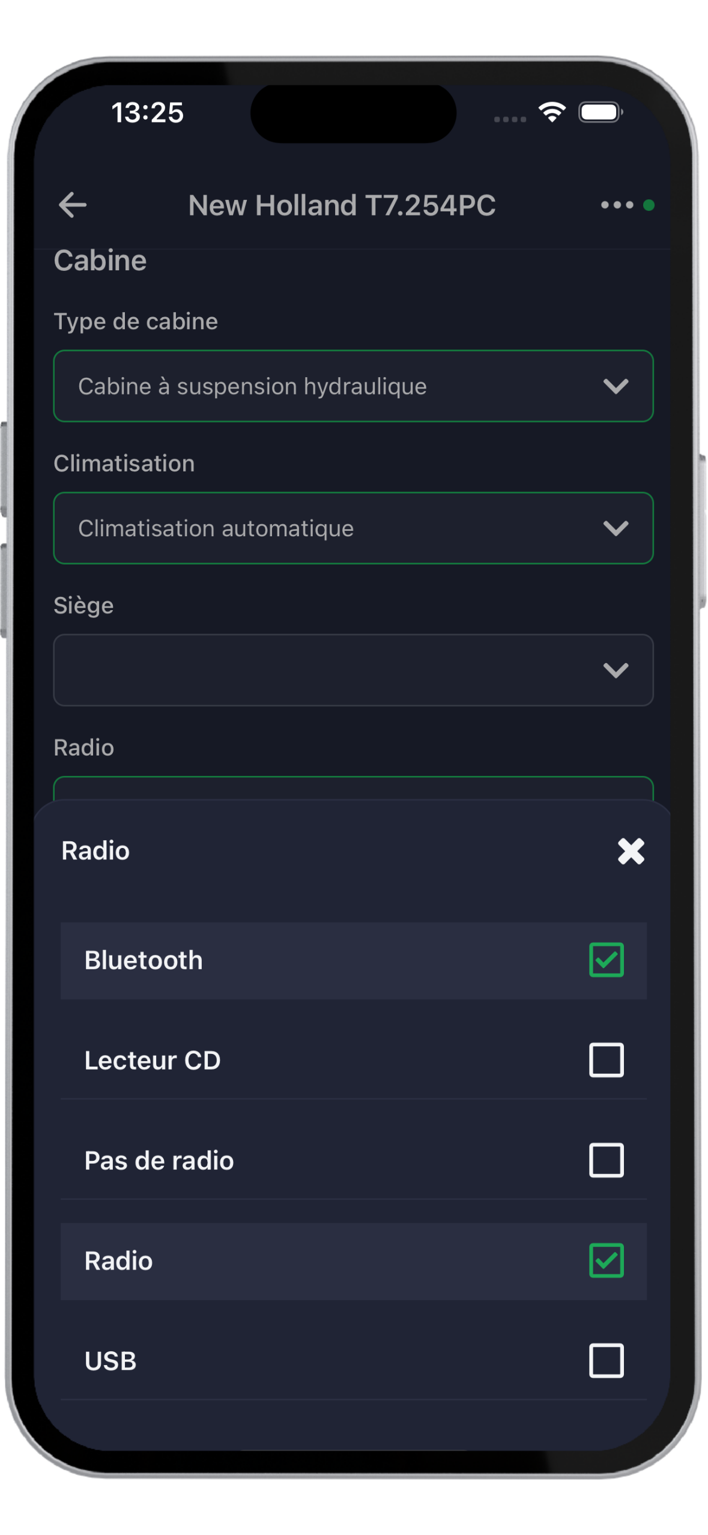Tap the back arrow icon
708x1535 pixels.
73,205
